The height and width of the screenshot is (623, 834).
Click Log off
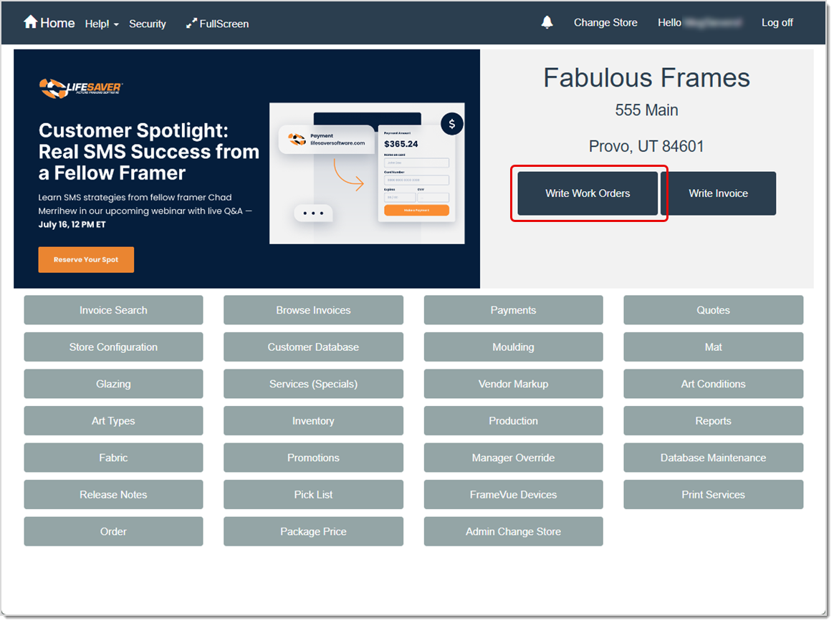click(x=777, y=22)
